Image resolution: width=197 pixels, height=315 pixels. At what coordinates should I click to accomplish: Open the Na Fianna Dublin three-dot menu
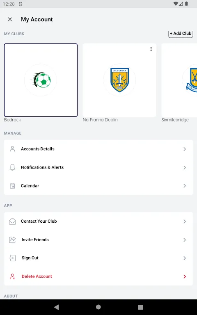coord(151,49)
